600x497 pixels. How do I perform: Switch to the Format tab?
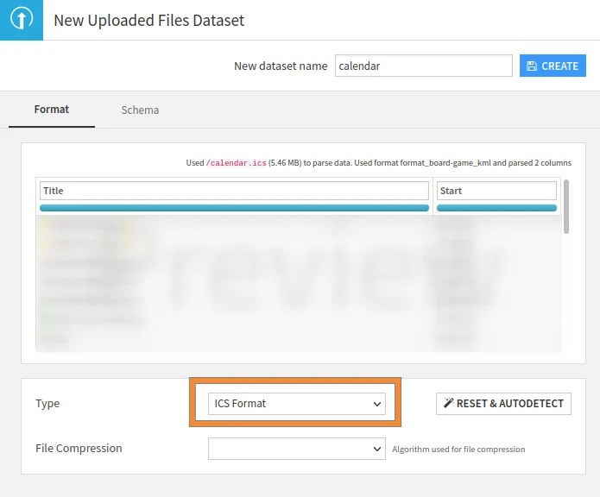pos(52,110)
